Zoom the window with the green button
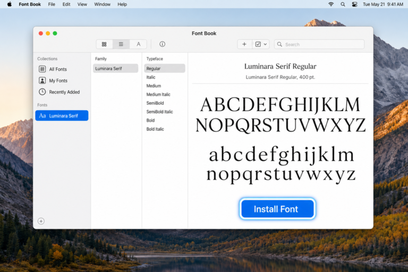 [x=55, y=33]
